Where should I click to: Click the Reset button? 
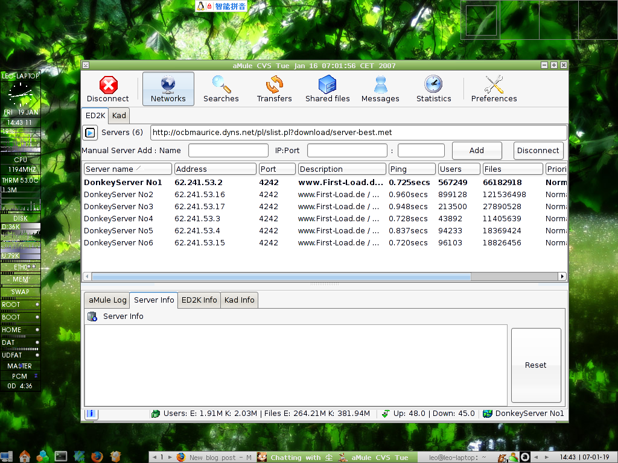coord(536,365)
